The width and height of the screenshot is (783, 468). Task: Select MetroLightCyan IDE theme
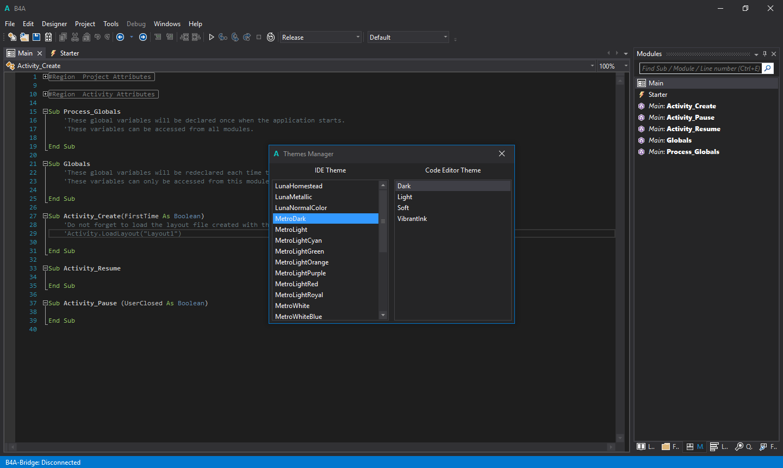(x=325, y=241)
